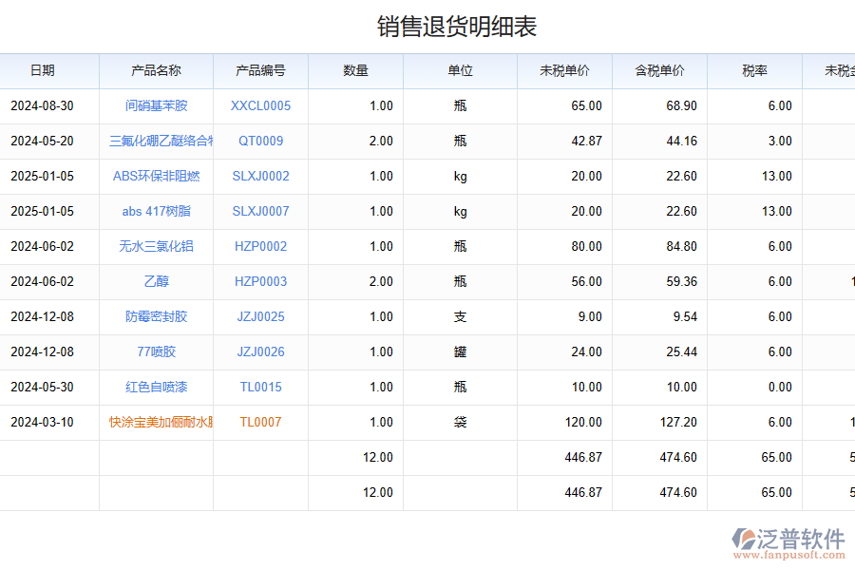Open the XXCL0005 product code link
This screenshot has height=570, width=855.
pos(261,105)
